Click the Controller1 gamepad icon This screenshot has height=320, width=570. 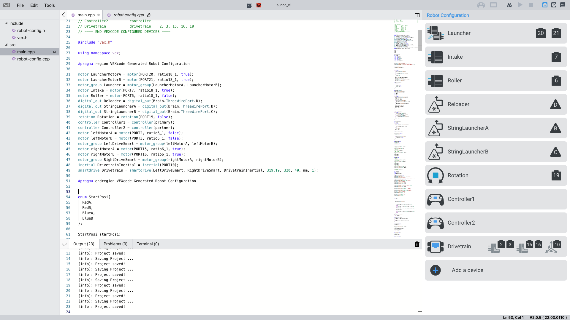click(435, 199)
